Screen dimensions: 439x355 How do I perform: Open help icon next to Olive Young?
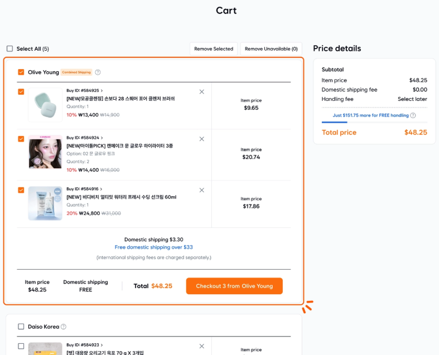point(98,72)
